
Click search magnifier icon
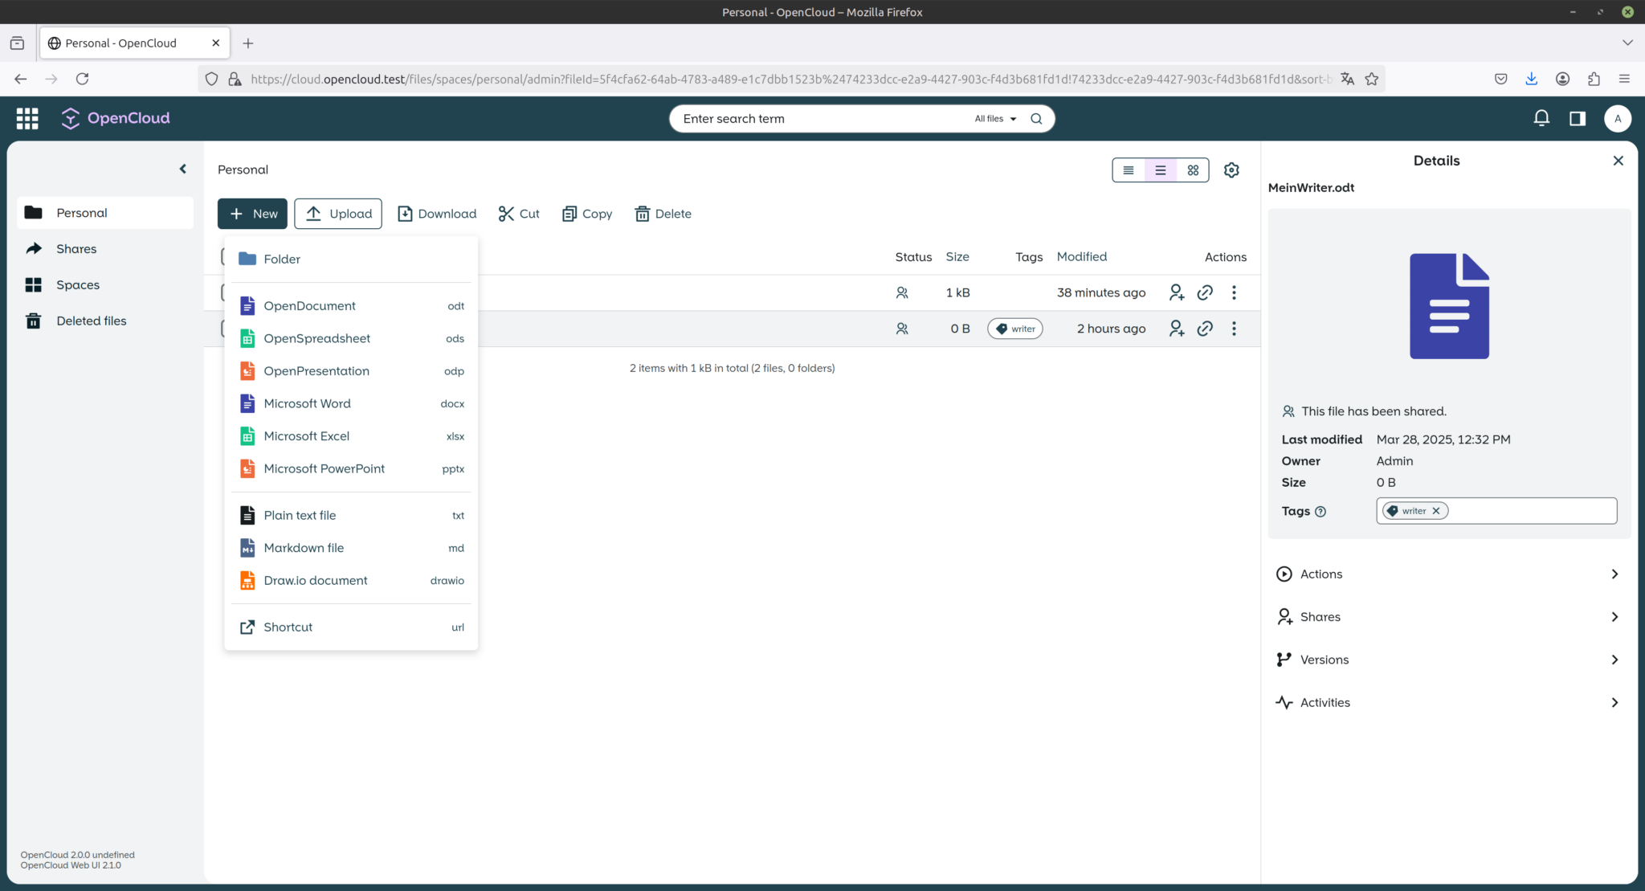pos(1036,118)
